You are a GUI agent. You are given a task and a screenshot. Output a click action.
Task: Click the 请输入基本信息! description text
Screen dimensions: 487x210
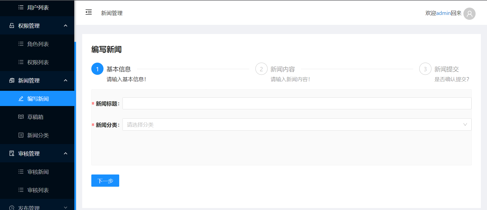(126, 79)
